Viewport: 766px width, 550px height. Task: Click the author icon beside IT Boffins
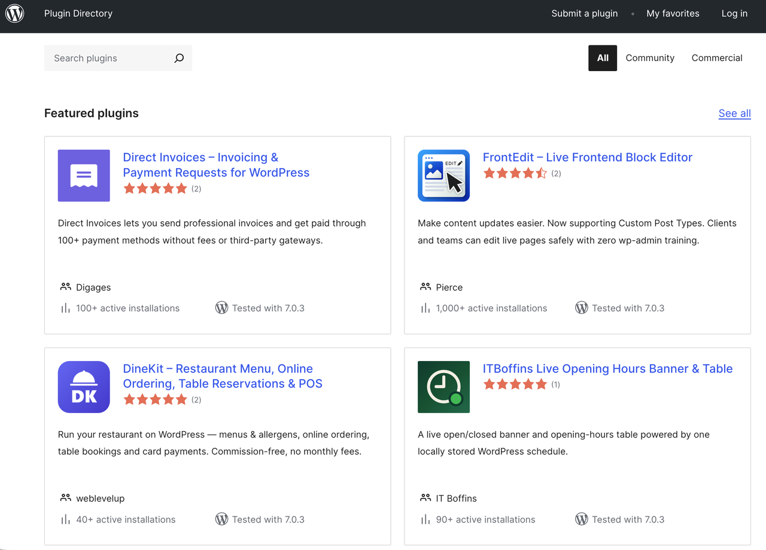tap(425, 498)
